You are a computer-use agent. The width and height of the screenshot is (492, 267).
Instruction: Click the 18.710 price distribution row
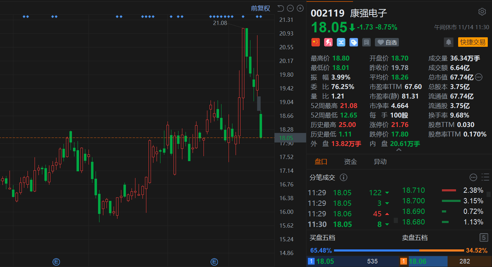point(443,190)
